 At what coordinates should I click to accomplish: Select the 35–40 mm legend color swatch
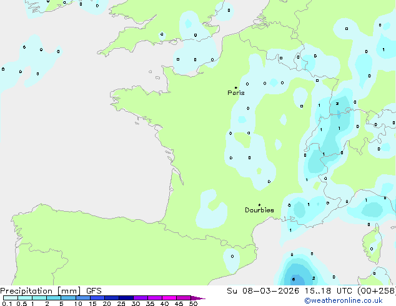(154, 298)
